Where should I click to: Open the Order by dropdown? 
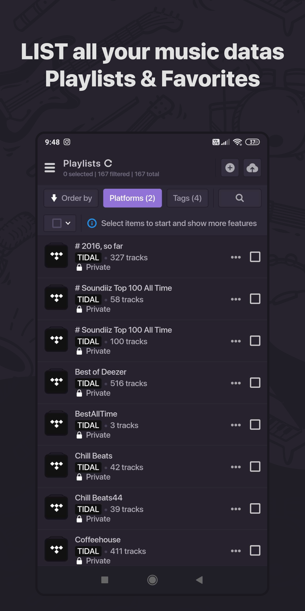click(x=71, y=198)
